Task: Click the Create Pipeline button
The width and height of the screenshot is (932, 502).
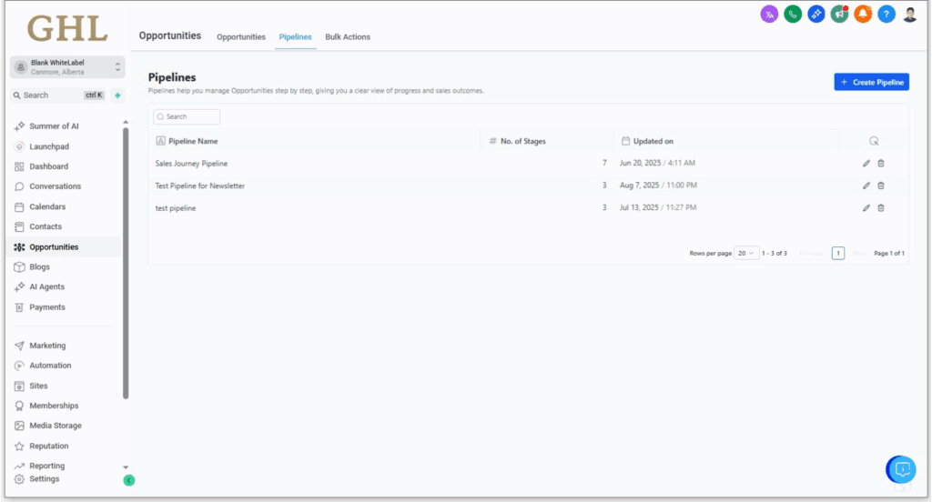Action: (871, 82)
